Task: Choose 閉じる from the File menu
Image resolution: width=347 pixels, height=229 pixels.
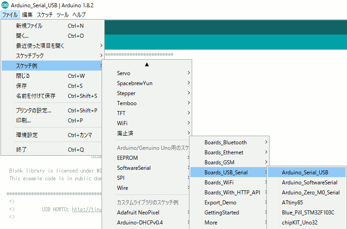Action: click(x=53, y=76)
